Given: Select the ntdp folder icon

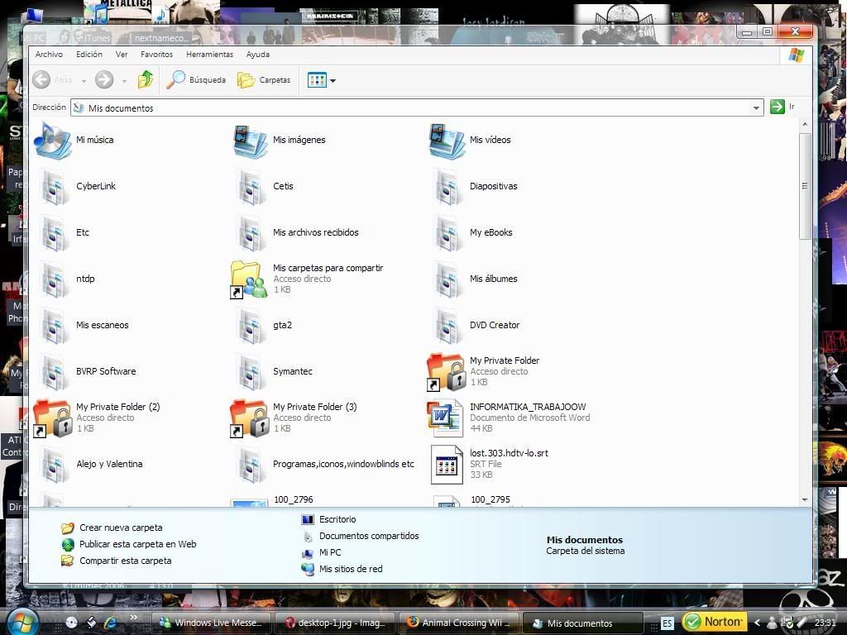Looking at the screenshot, I should pyautogui.click(x=54, y=279).
